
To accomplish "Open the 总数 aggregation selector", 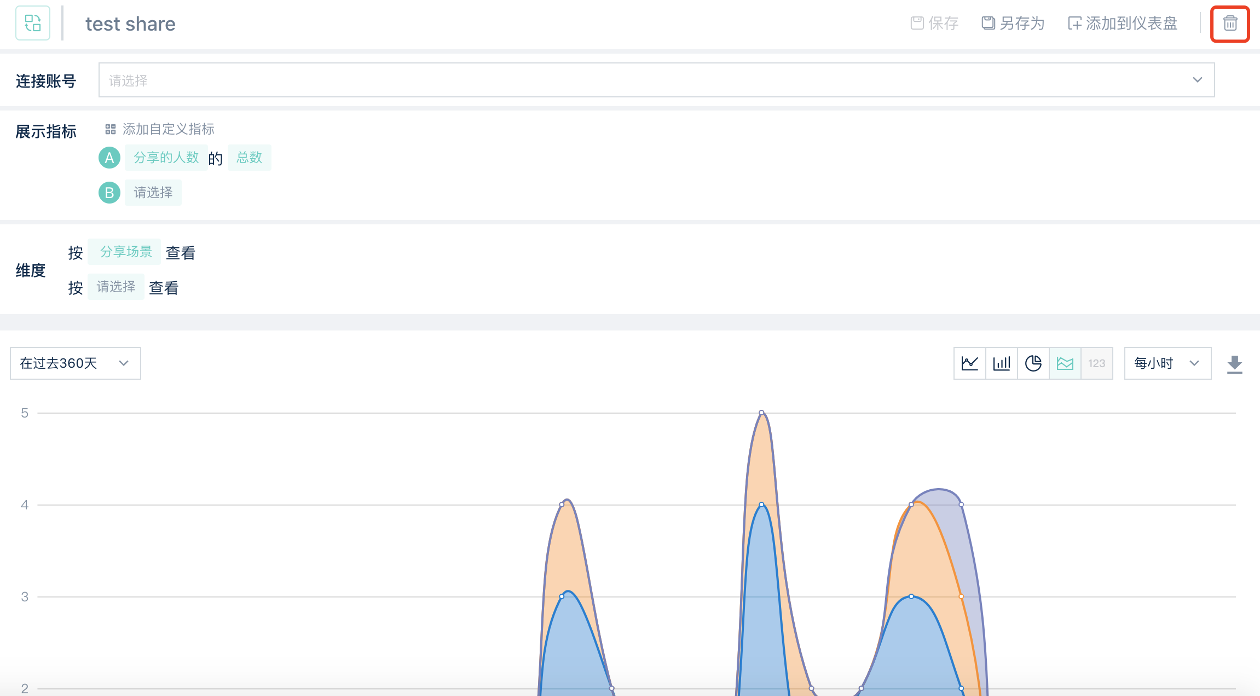I will (250, 158).
